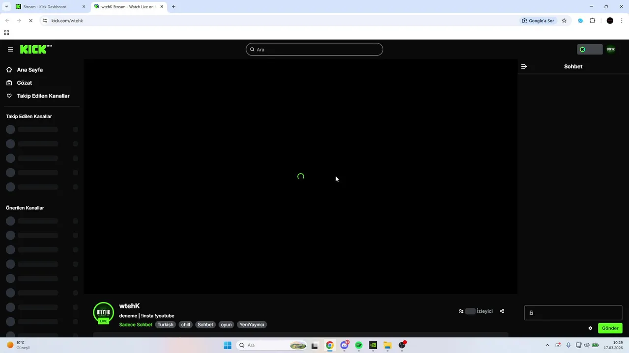
Task: Open the Windows Start menu
Action: (228, 345)
